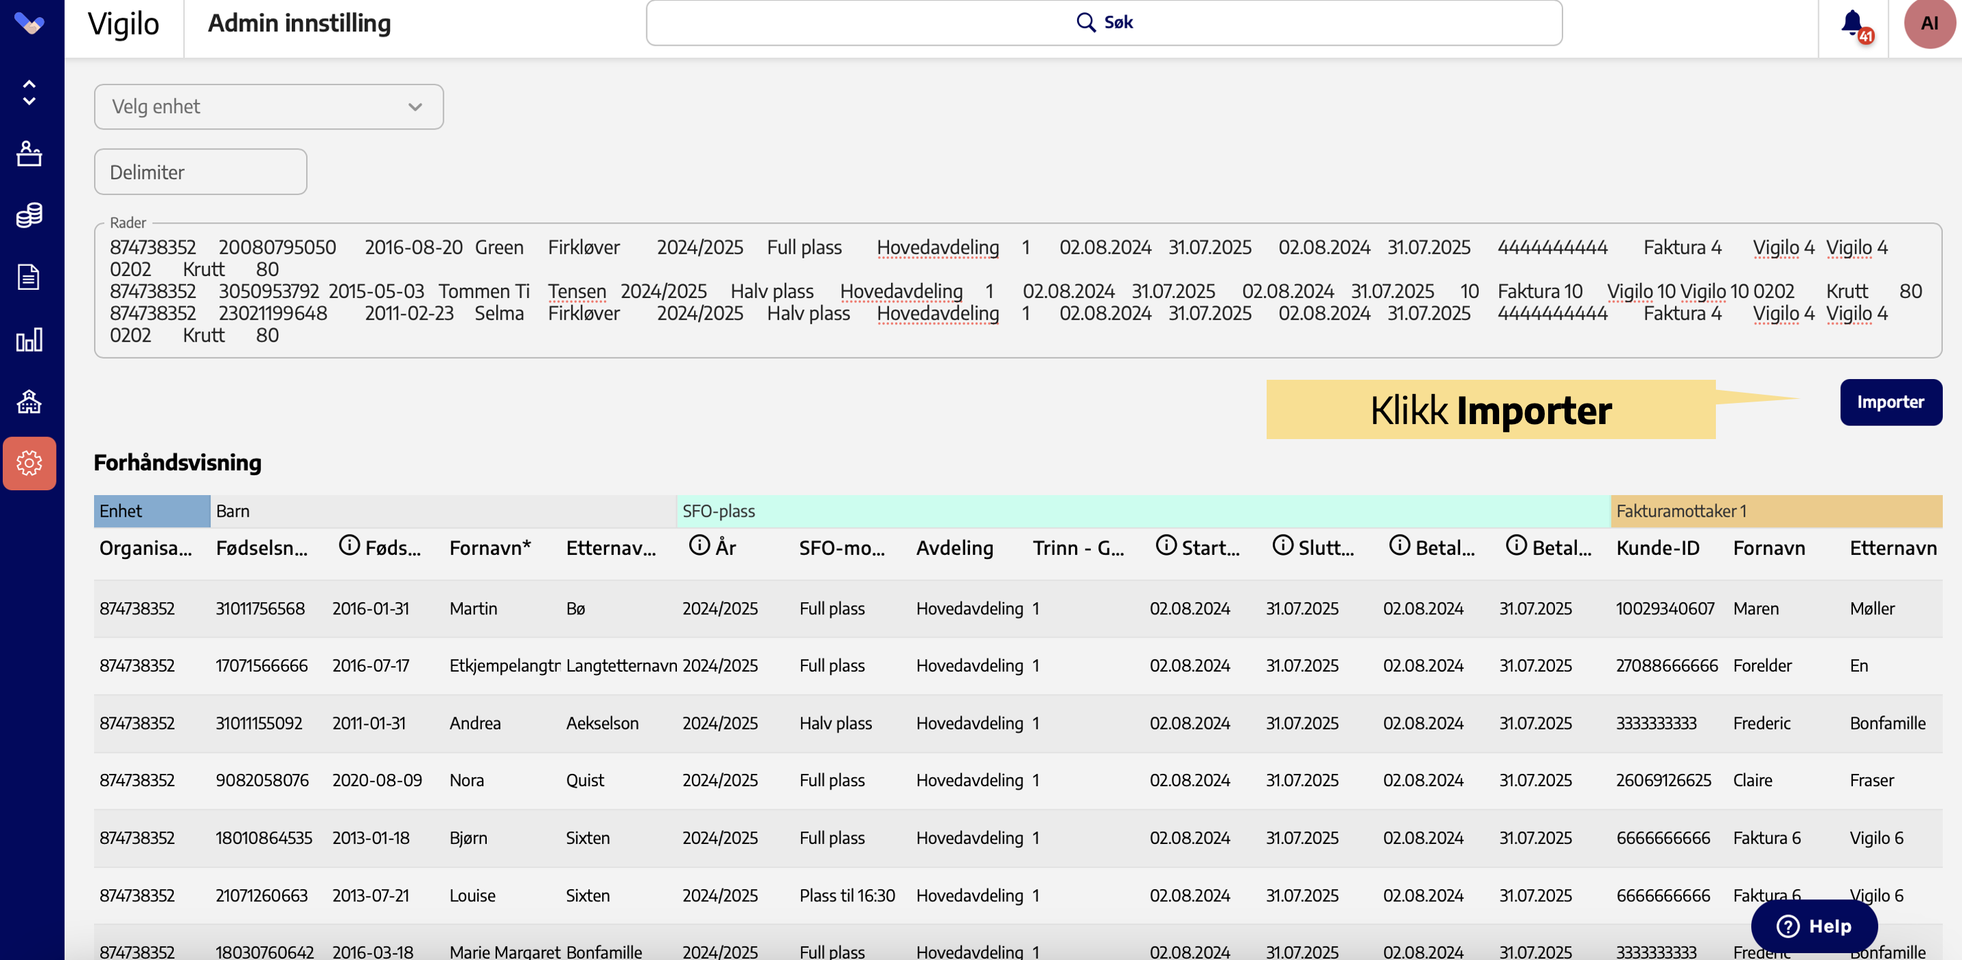This screenshot has height=960, width=1962.
Task: Open the coin stack payments icon
Action: coord(29,215)
